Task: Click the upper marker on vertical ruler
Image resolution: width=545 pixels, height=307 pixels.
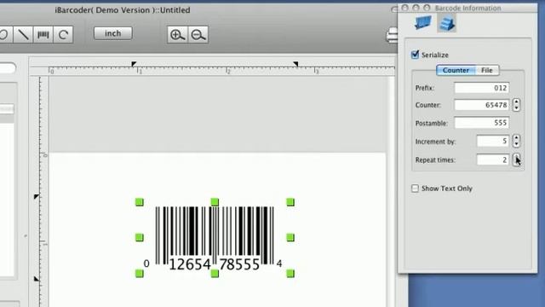Action: [x=36, y=197]
